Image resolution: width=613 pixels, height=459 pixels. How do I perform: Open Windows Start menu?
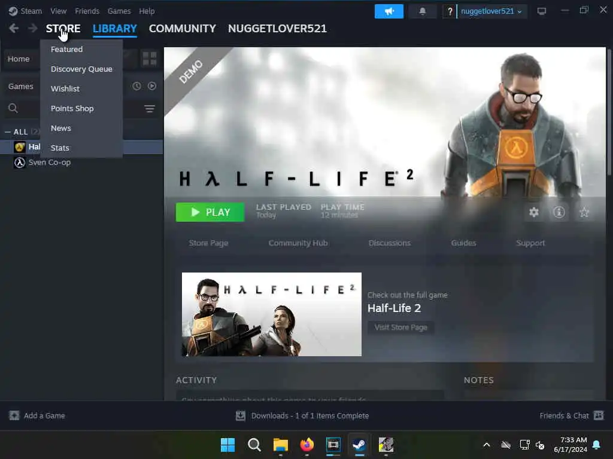tap(227, 445)
